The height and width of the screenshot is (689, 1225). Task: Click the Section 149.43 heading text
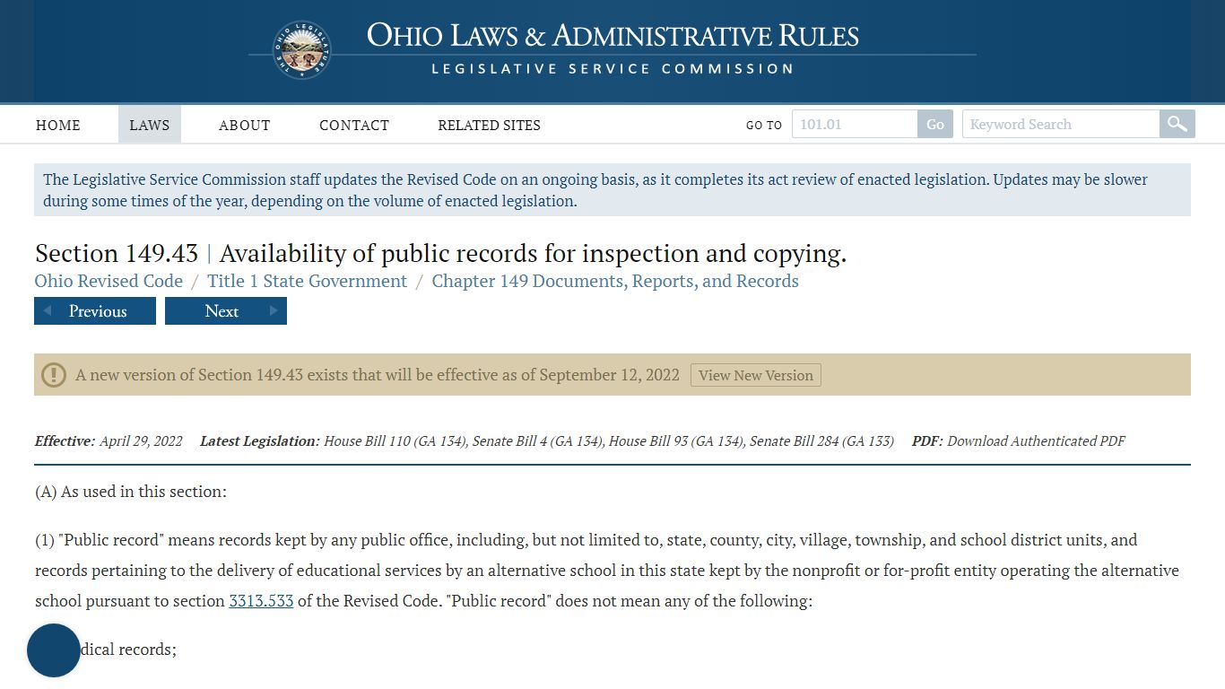[x=117, y=254]
